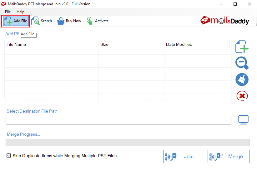
Task: Click the magnifier search files icon on right
Action: [242, 63]
